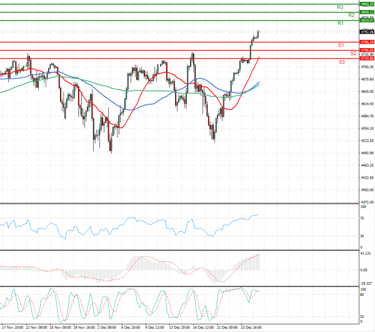
Task: Select the red 4746.03 price tag
Action: [367, 50]
